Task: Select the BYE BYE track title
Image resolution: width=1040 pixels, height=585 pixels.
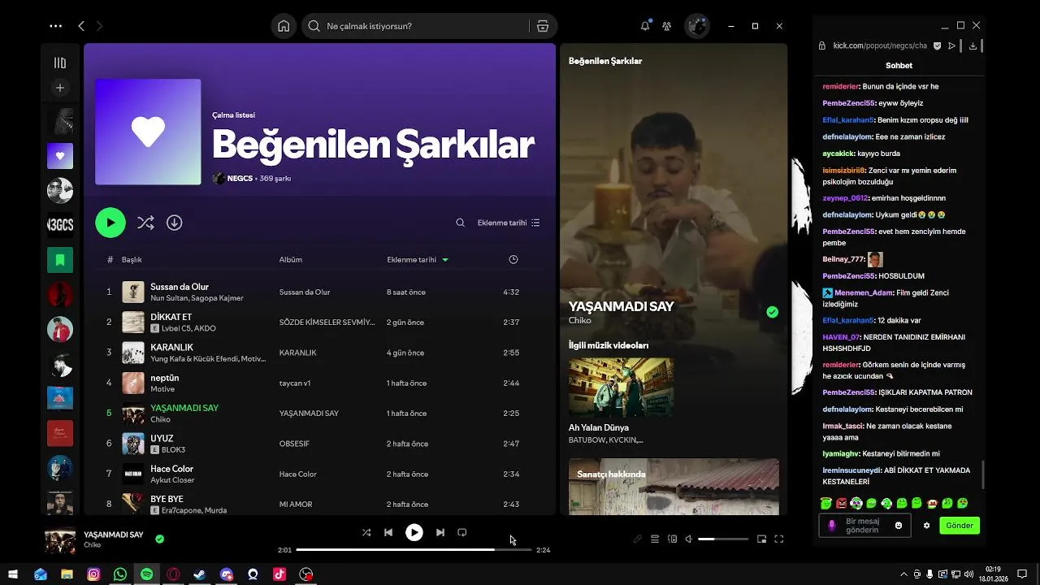Action: click(x=167, y=499)
